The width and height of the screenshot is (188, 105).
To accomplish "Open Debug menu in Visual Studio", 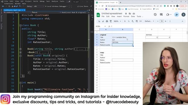I will click(x=42, y=1).
